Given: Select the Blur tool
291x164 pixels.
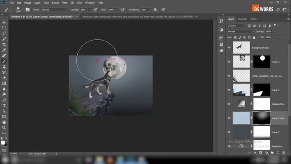Looking at the screenshot, I should click(4, 89).
